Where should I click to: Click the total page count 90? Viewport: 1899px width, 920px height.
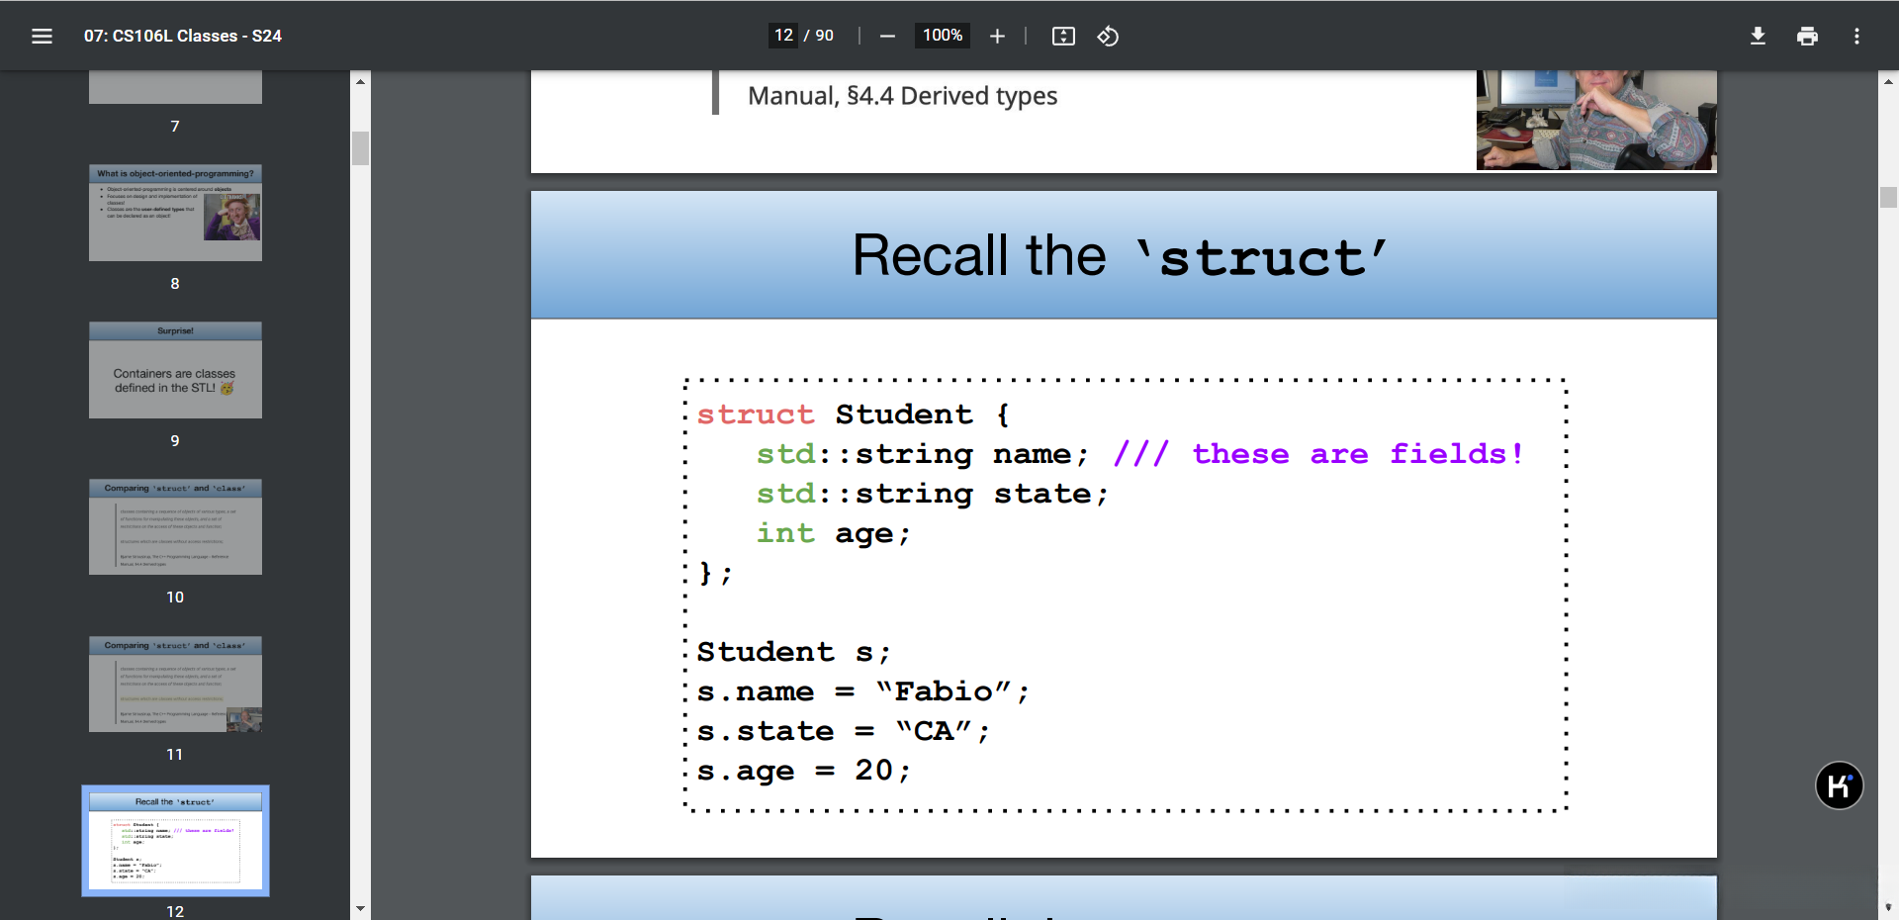pos(824,36)
